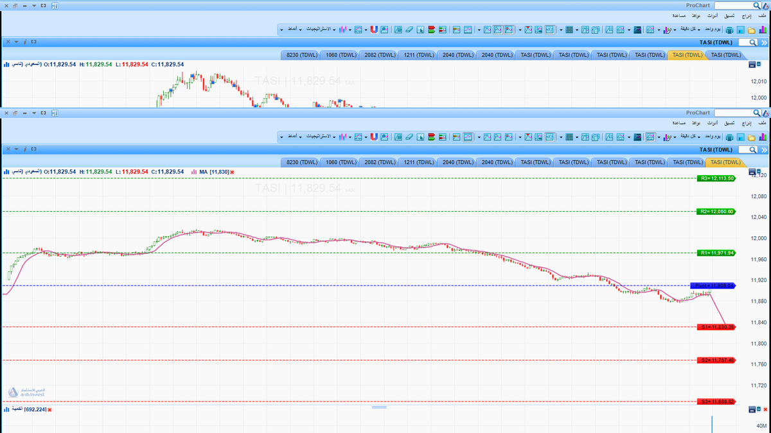771x433 pixels.
Task: Switch to the 8230 (TDWL) tab in back window
Action: click(300, 55)
